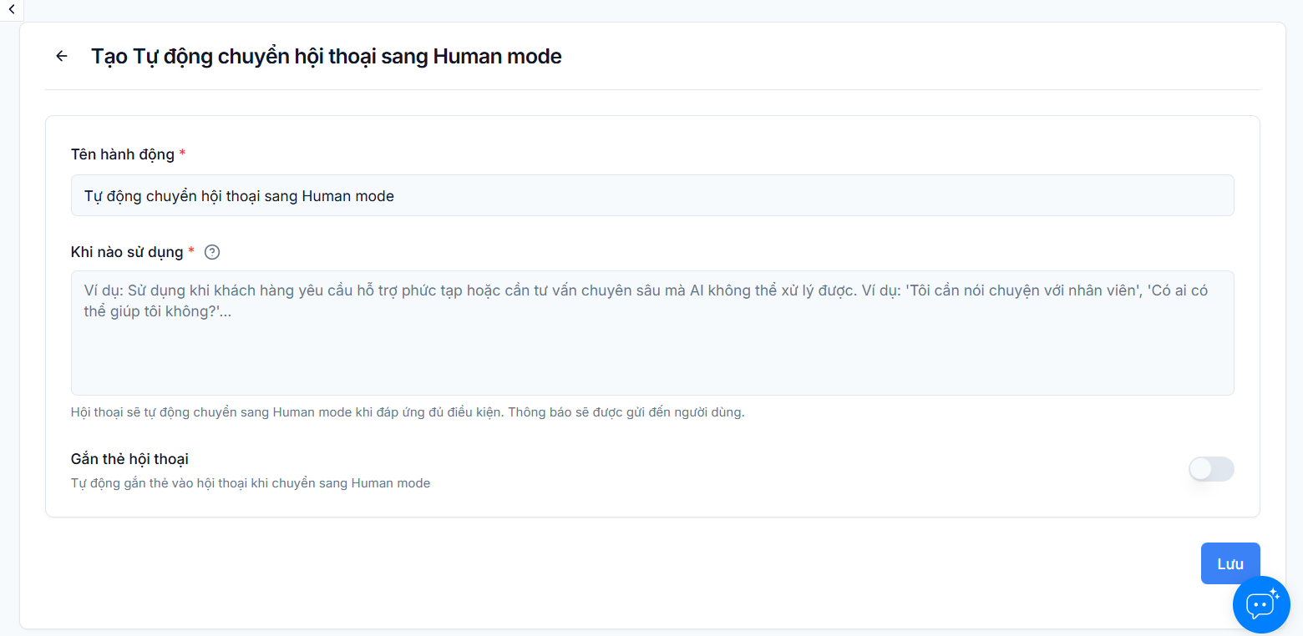Click the word 'Lưu' on the blue button
Screen dimensions: 1303x636
[x=1229, y=563]
